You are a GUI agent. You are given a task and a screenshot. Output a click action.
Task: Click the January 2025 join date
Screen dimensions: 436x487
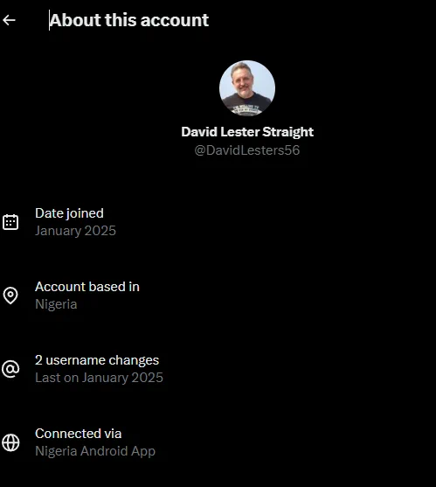click(x=75, y=231)
